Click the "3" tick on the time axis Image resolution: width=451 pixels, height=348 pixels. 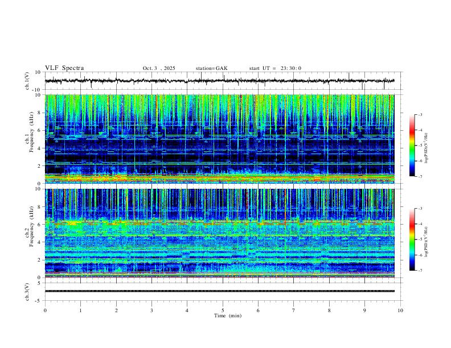pyautogui.click(x=151, y=310)
